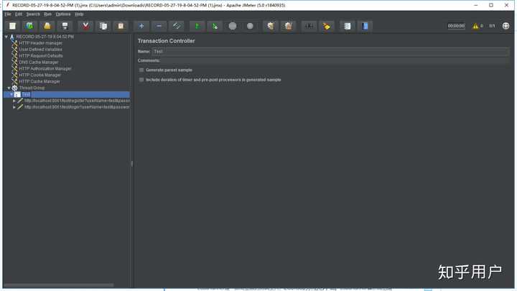
Task: Open the Options menu
Action: point(63,14)
